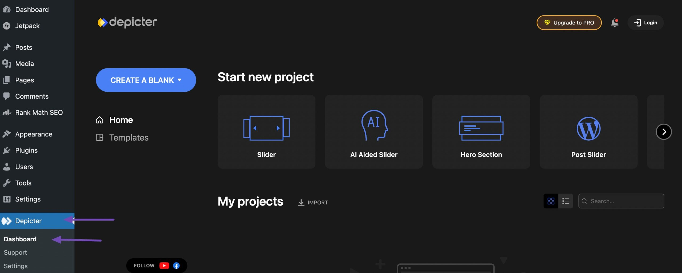Open Depicter Support submenu item

15,253
